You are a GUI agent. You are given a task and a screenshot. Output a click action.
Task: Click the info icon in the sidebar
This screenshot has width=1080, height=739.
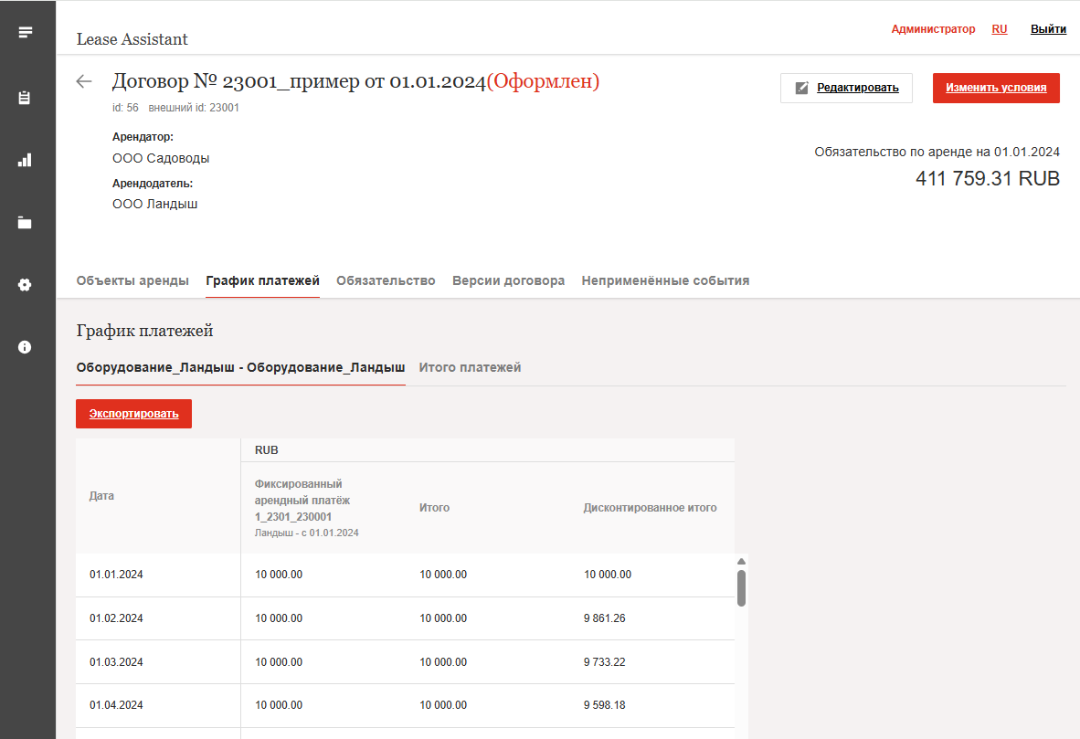[26, 346]
